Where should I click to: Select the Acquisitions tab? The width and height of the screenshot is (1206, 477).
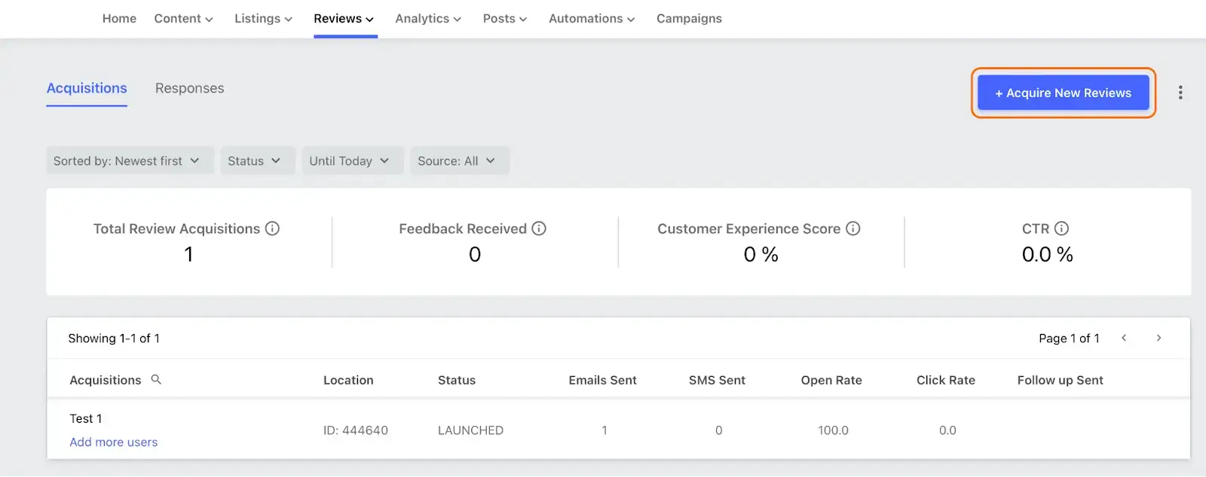(87, 89)
